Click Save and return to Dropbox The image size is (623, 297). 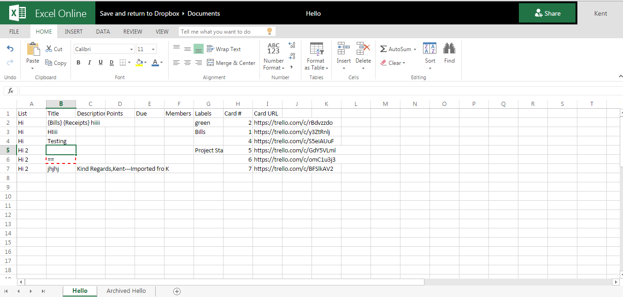click(x=140, y=13)
